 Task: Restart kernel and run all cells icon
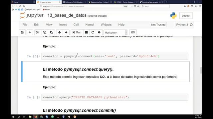(x=99, y=32)
